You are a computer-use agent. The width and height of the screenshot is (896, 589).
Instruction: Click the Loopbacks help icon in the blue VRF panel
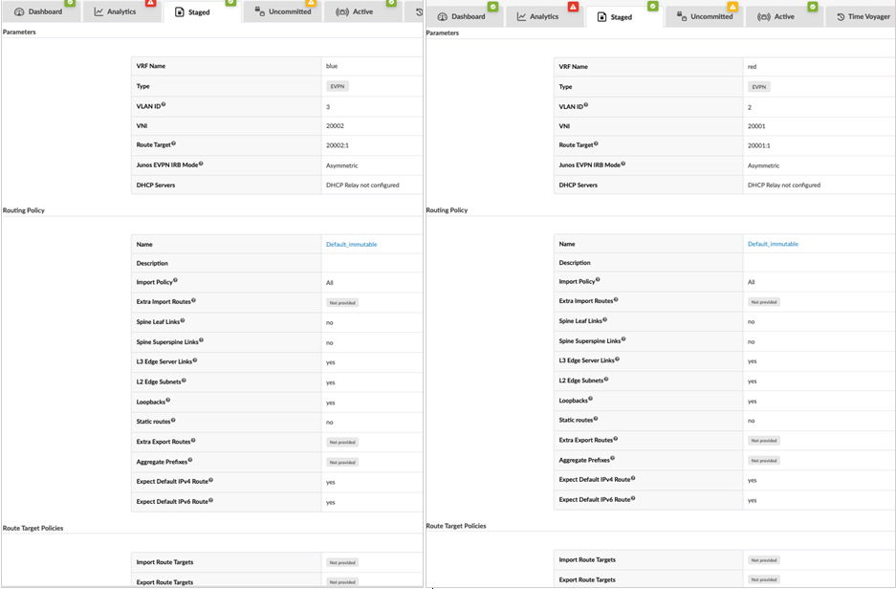[168, 400]
